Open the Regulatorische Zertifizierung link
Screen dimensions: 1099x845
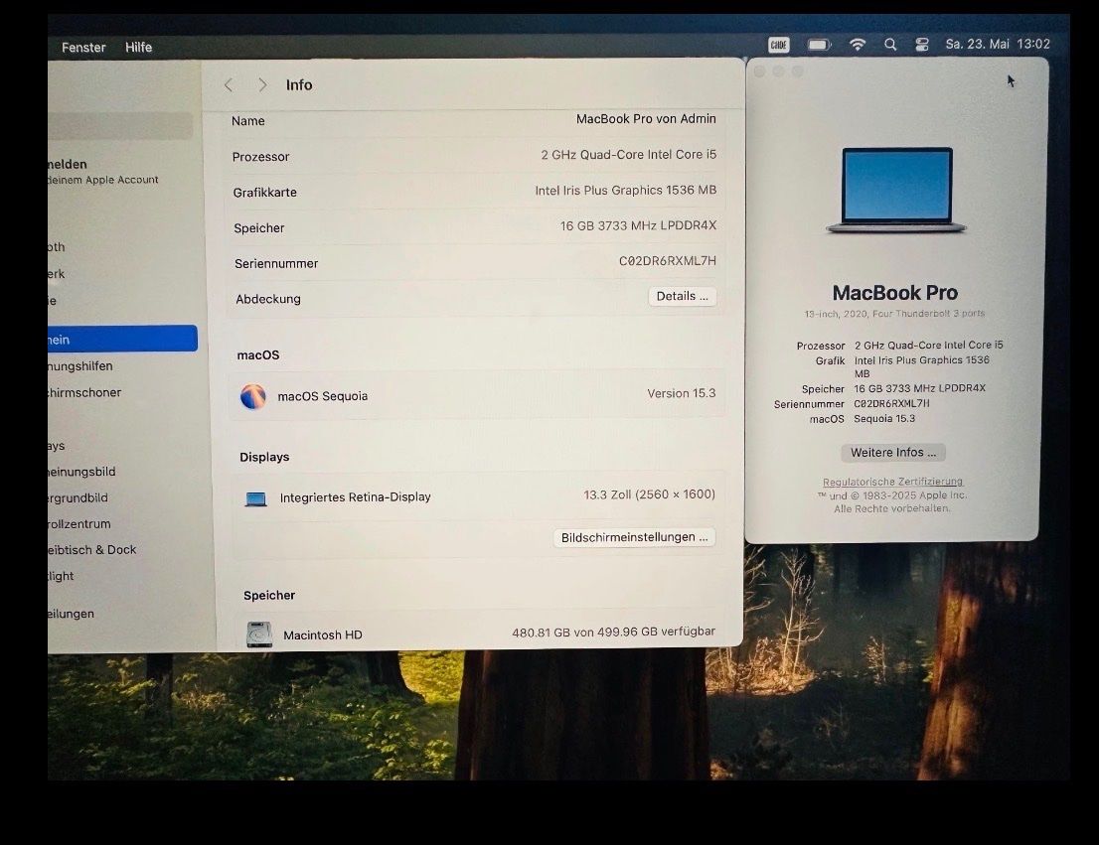coord(893,482)
